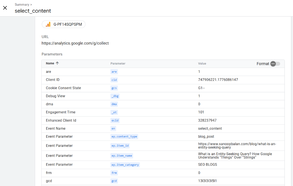Select Event Name value select_content
The image size is (293, 186).
tap(210, 128)
